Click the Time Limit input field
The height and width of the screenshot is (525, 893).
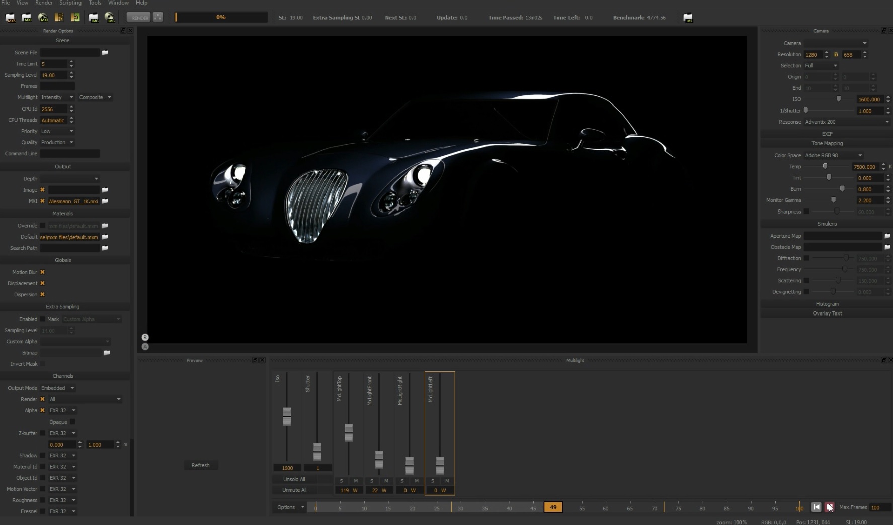[53, 64]
